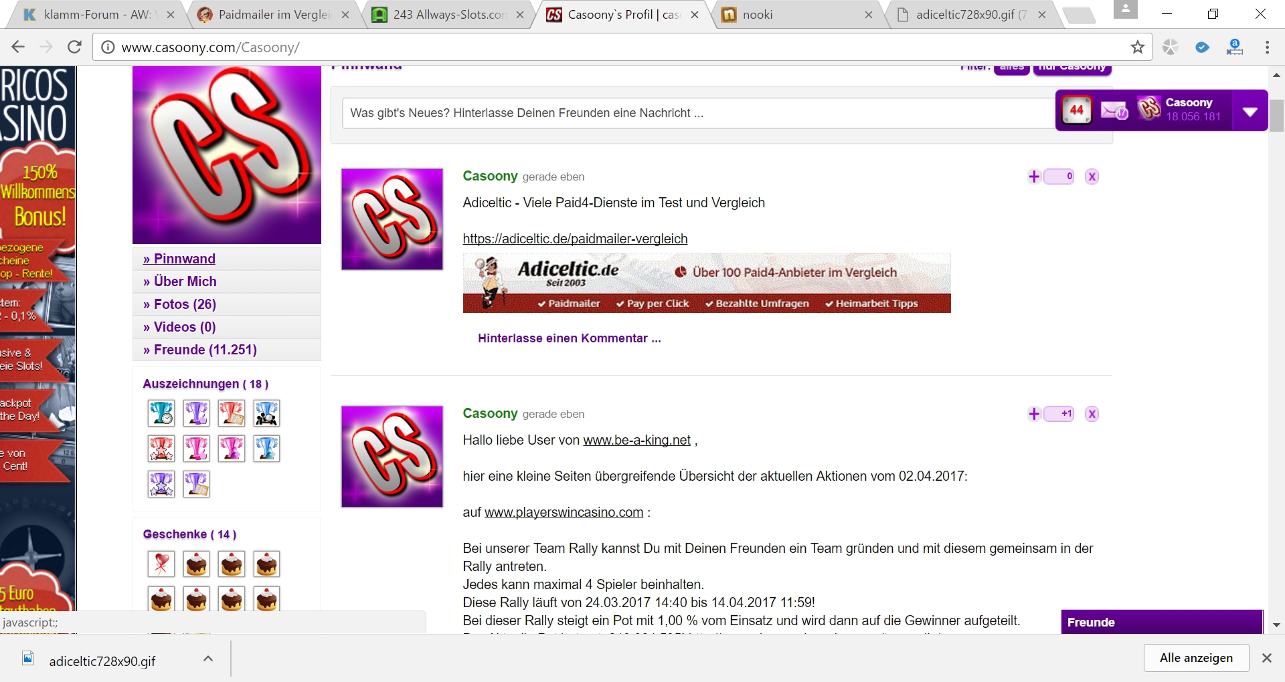Click the Geschenke ( 14 ) heading link
Screen dimensions: 1285x682
tap(189, 534)
